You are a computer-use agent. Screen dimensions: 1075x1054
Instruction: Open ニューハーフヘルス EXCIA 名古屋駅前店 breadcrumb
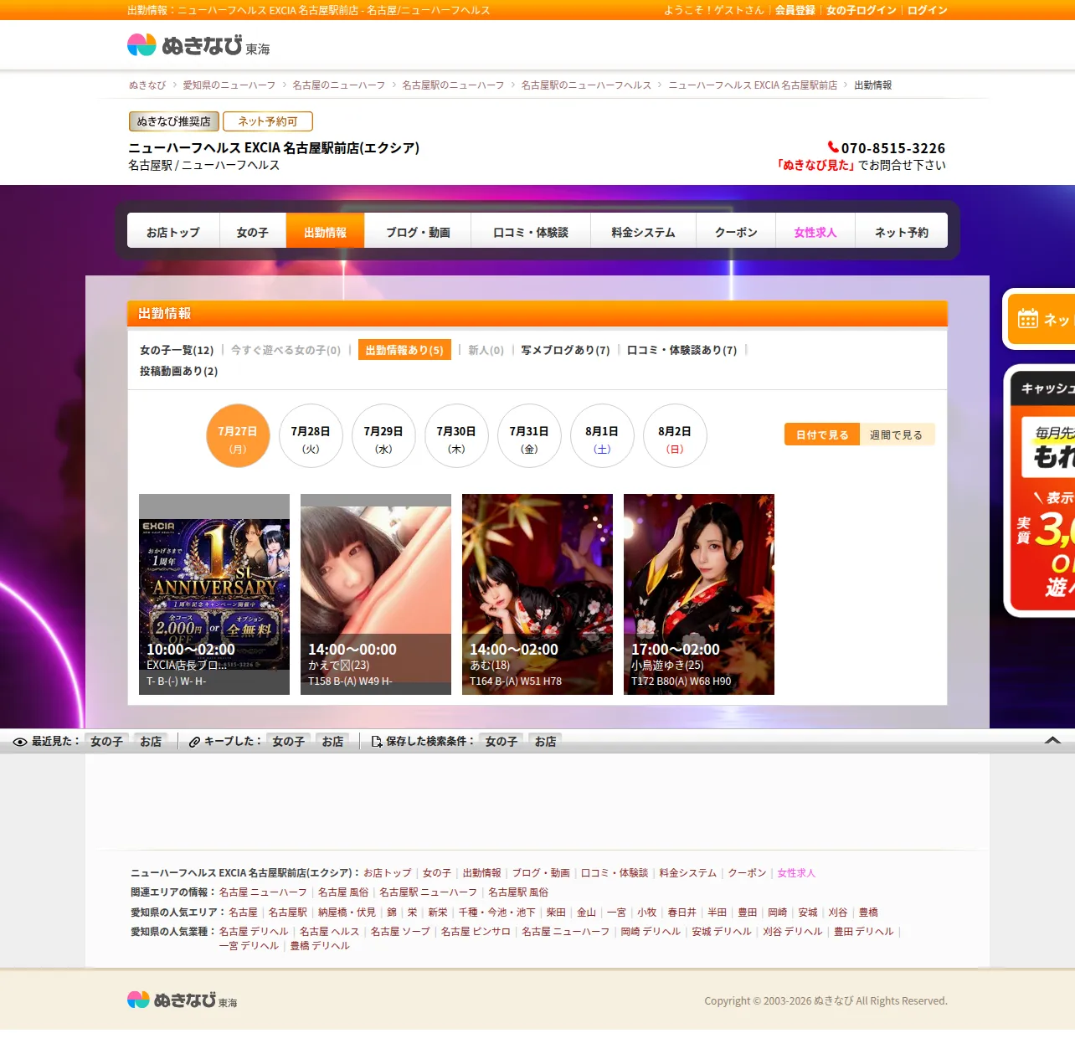753,85
